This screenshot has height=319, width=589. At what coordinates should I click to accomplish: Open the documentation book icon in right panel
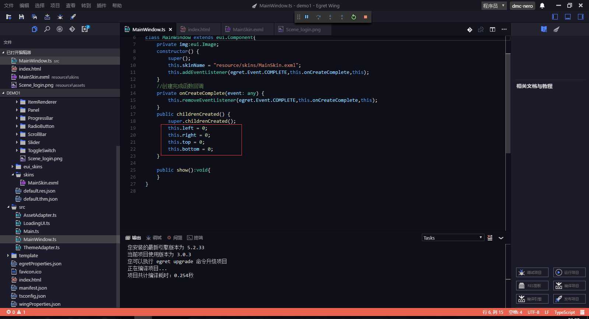point(544,29)
